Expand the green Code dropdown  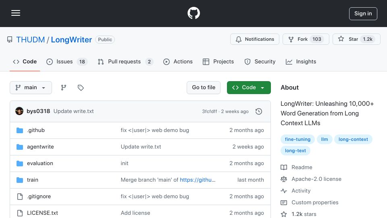click(x=249, y=88)
